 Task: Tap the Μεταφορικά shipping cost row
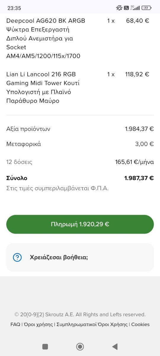pos(80,144)
